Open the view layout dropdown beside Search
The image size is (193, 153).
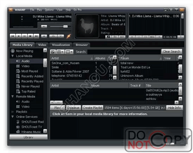pos(60,52)
